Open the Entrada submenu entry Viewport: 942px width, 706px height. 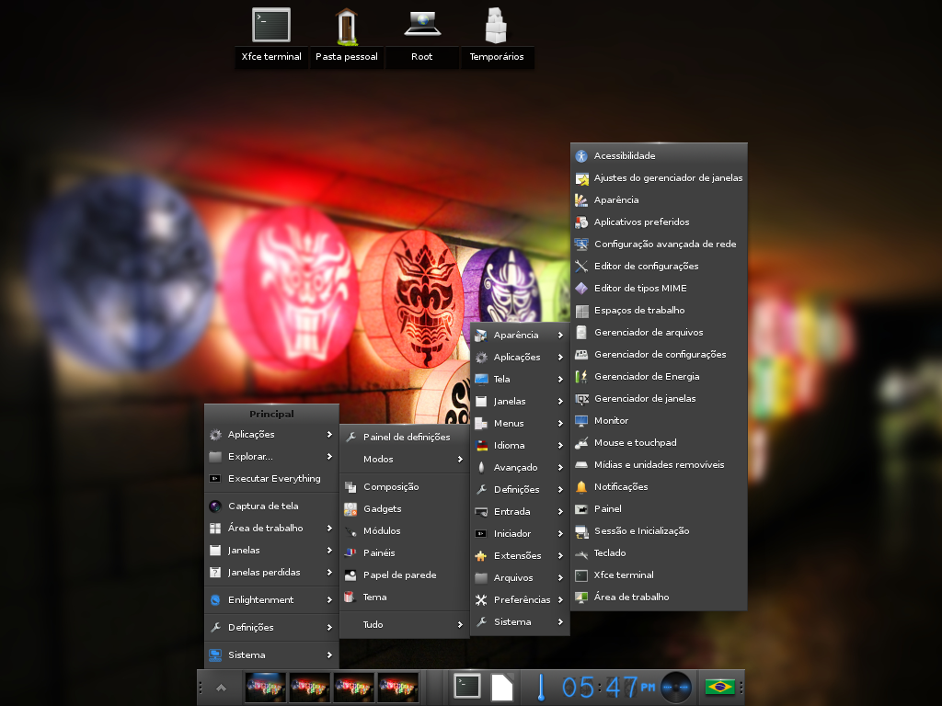(x=520, y=511)
